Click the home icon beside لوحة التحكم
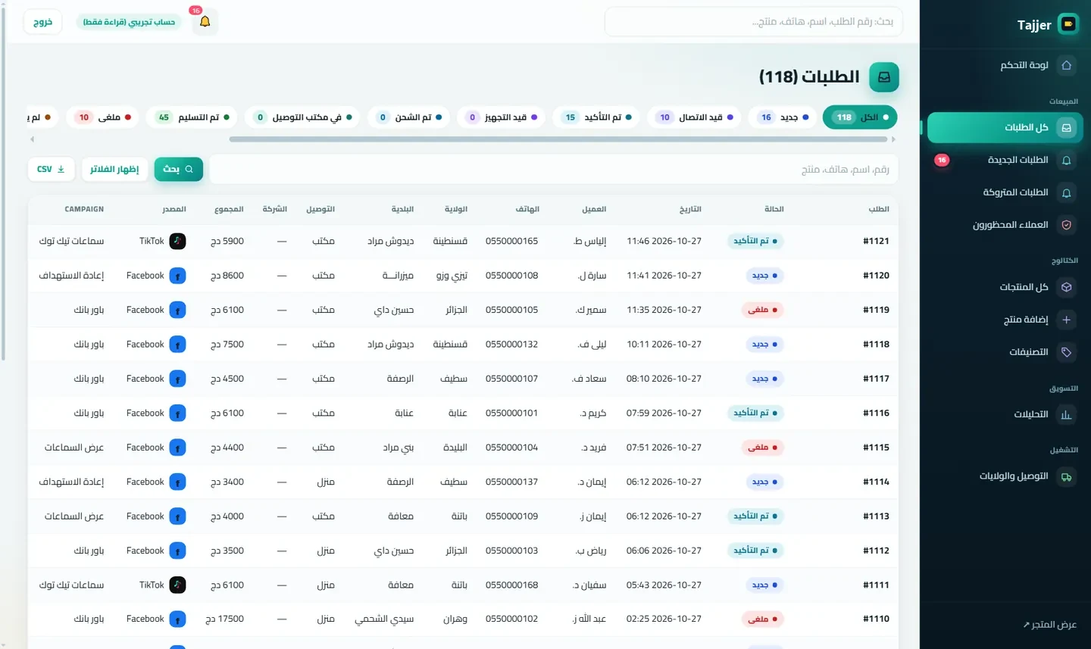 (x=1066, y=65)
